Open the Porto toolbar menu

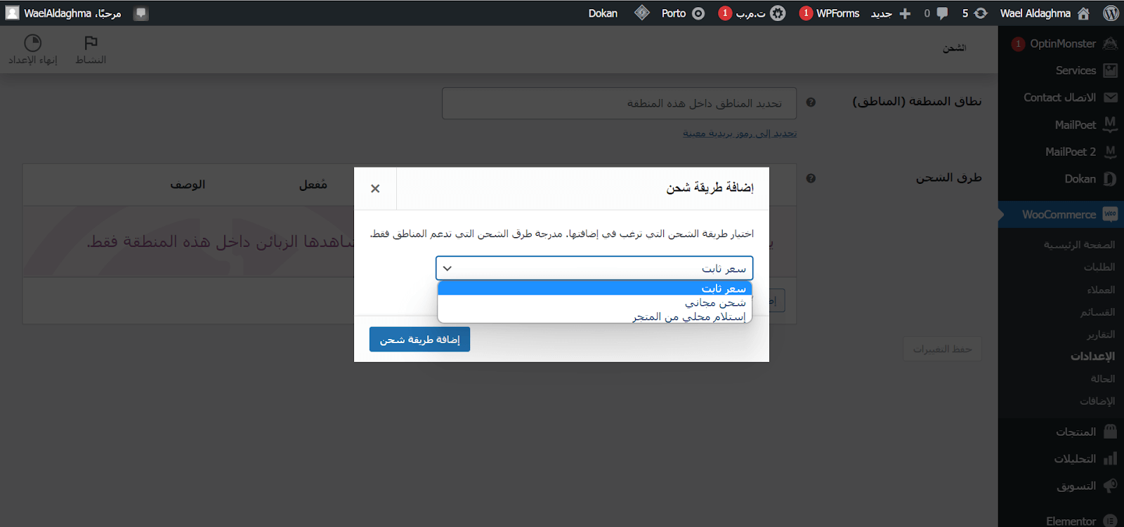674,13
